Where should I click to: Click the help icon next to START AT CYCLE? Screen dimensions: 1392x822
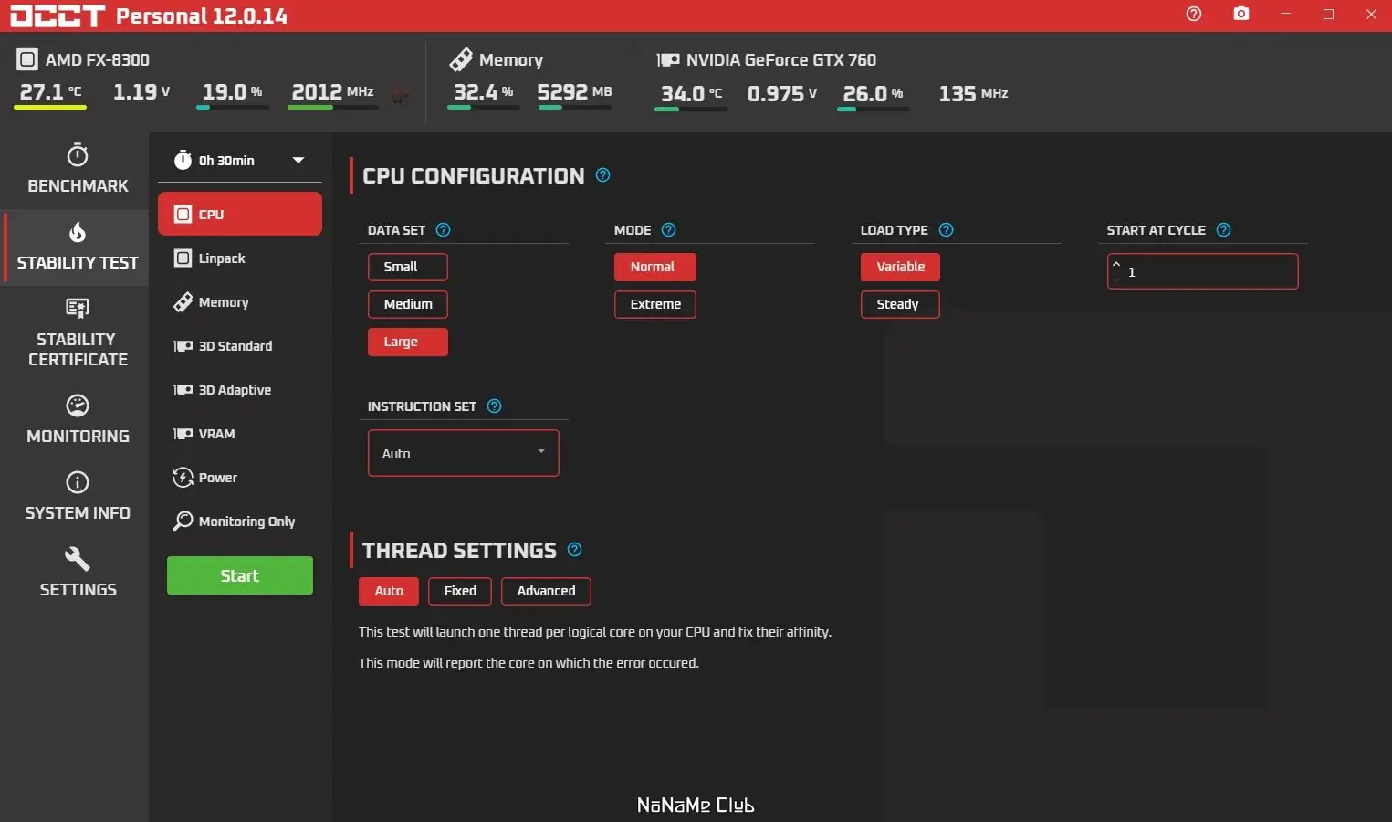tap(1224, 230)
